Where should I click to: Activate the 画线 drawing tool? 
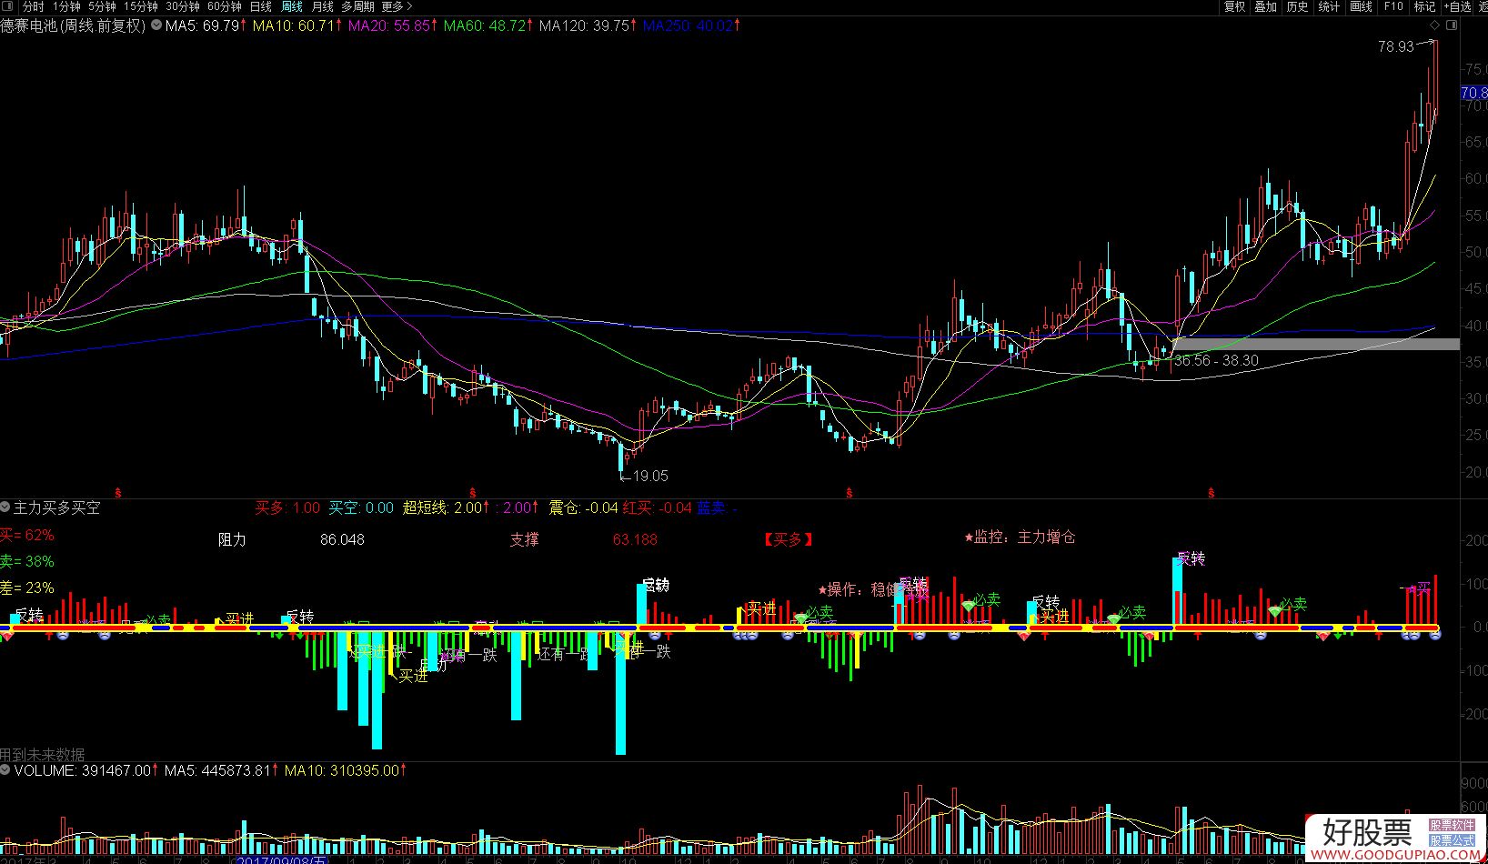pyautogui.click(x=1362, y=6)
